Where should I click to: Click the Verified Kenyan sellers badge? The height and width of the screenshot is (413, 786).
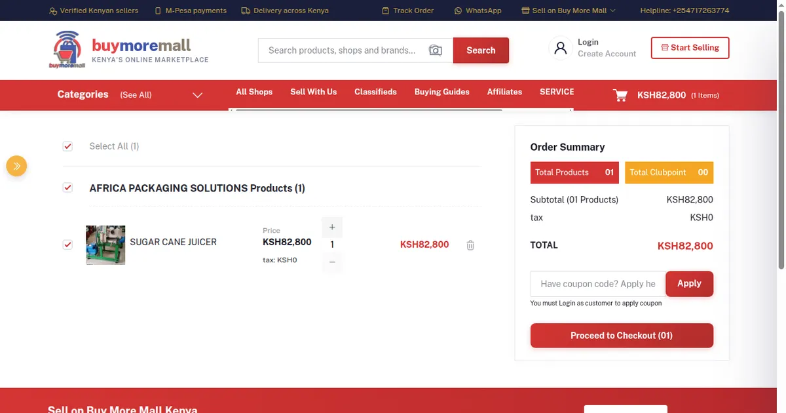94,10
